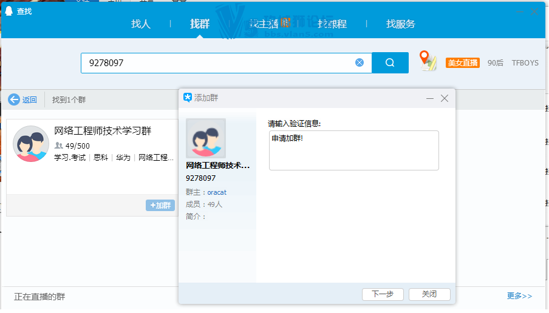Close the 添加群 dialog with X icon

445,98
